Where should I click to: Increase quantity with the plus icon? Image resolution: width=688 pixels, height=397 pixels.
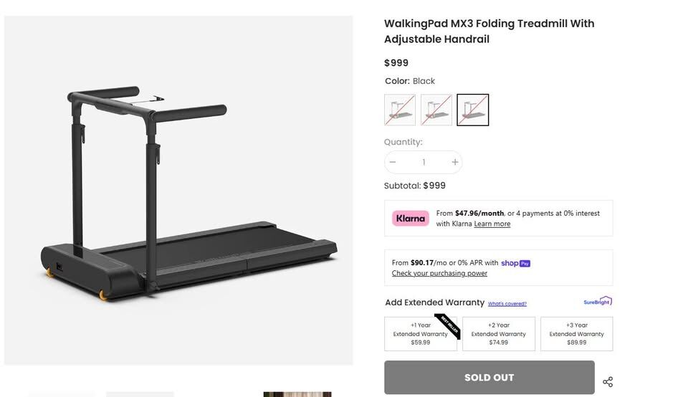pos(454,162)
